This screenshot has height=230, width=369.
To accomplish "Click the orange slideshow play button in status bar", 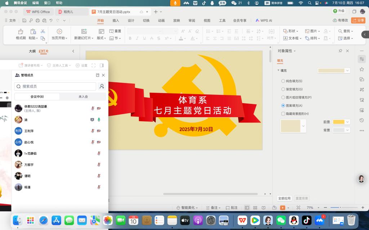I will coord(283,208).
